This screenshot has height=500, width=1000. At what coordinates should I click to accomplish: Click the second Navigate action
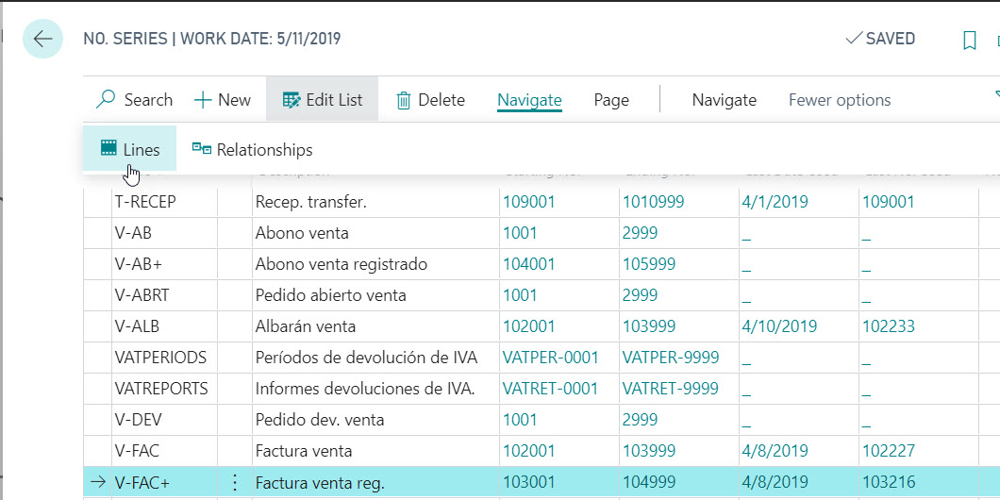coord(724,100)
